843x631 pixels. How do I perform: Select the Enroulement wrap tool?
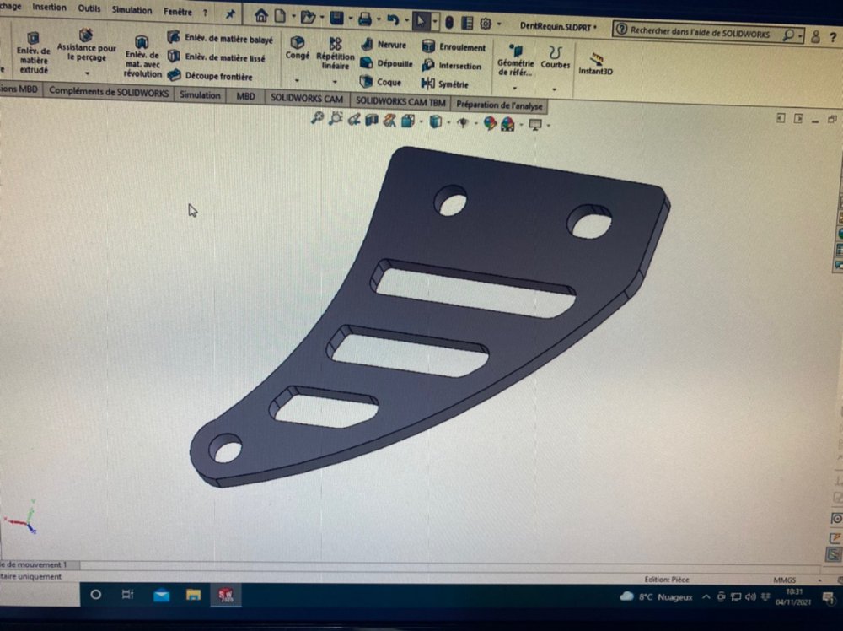[x=454, y=47]
